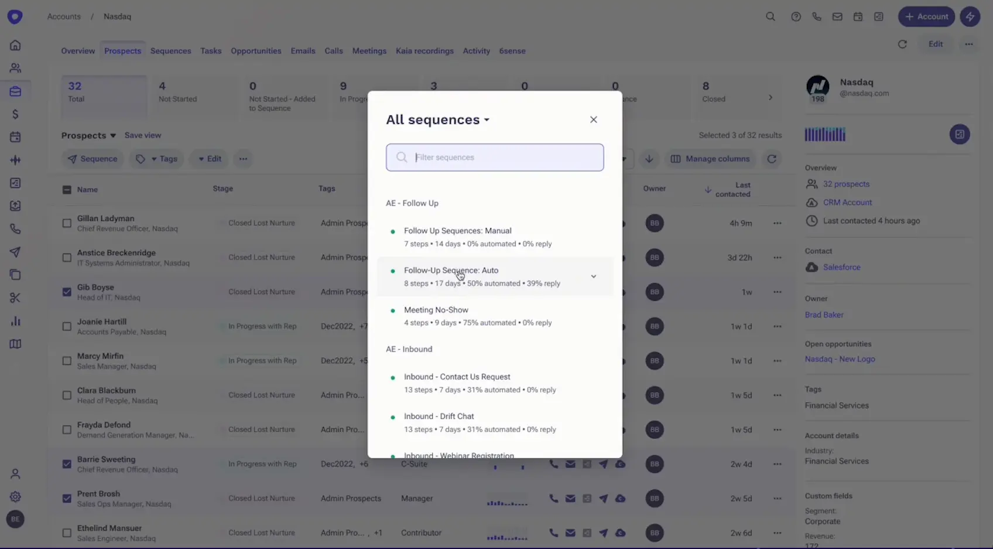Open the Home dashboard icon in sidebar
Image resolution: width=993 pixels, height=549 pixels.
tap(15, 45)
